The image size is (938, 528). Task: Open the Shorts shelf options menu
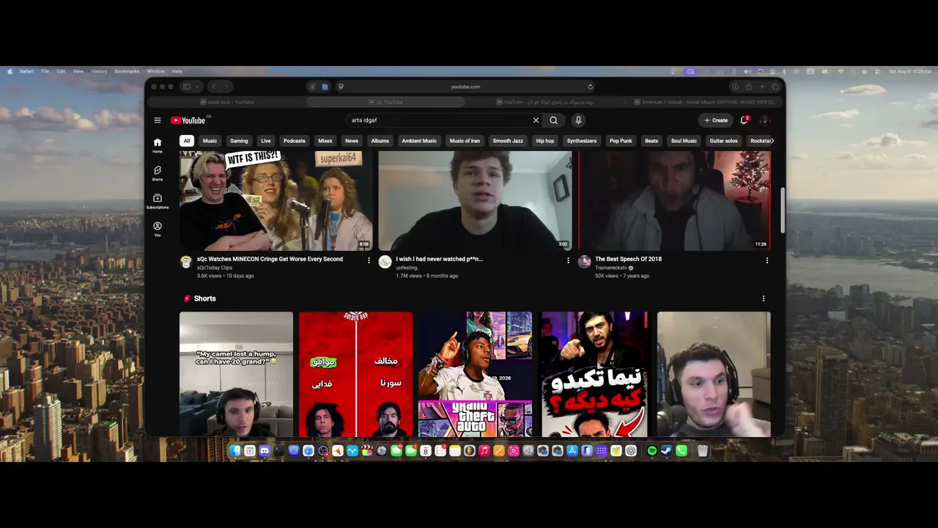[x=764, y=298]
